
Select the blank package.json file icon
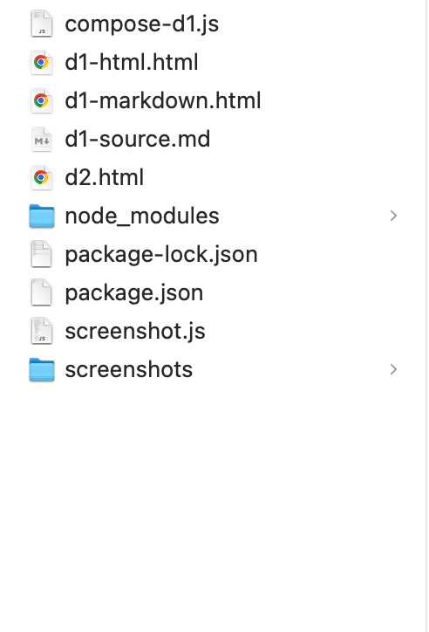click(x=42, y=292)
